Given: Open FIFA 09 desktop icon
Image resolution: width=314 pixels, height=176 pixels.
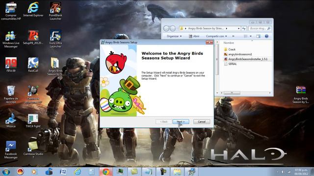Looking at the screenshot, I should 11,65.
